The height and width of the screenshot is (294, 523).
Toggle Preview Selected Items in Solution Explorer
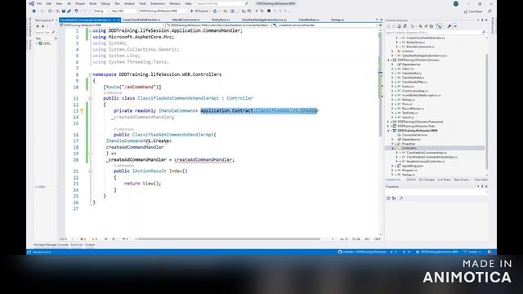click(455, 26)
